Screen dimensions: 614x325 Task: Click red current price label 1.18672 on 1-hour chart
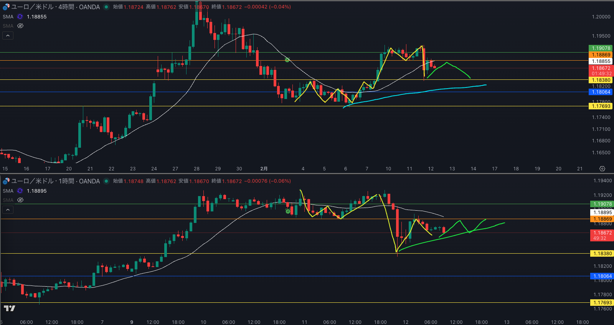coord(602,235)
